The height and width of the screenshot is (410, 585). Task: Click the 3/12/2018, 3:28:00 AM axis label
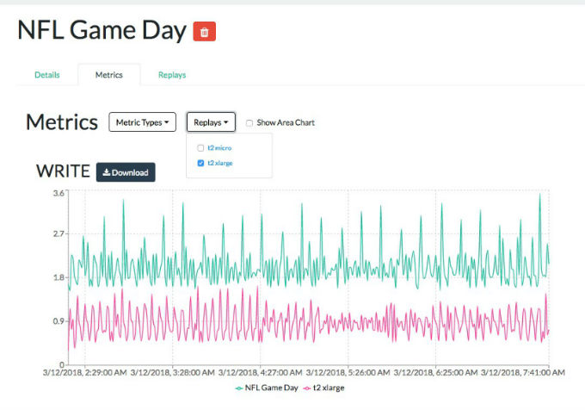click(x=172, y=372)
